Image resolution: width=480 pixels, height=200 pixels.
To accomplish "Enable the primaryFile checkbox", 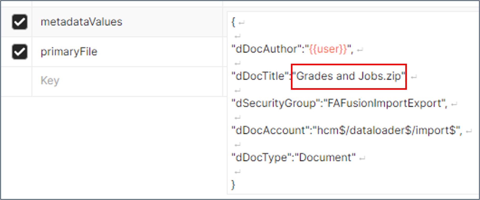I will (x=19, y=52).
